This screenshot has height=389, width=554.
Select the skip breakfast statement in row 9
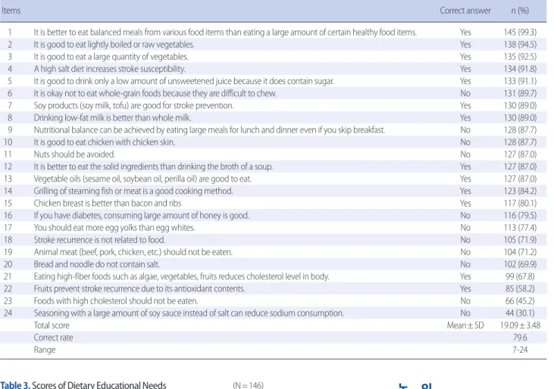tap(209, 130)
